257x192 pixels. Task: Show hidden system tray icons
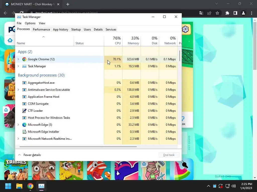[x=209, y=186]
